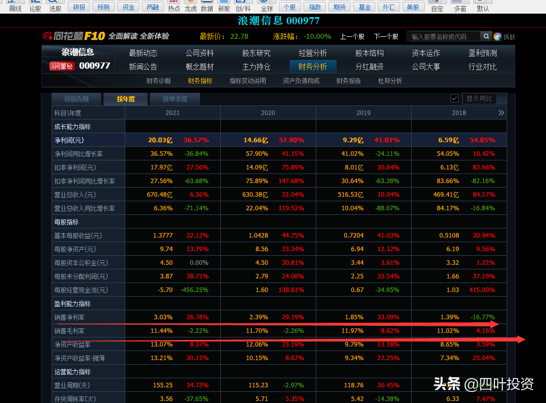Click 上一个股 previous stock link

point(352,36)
